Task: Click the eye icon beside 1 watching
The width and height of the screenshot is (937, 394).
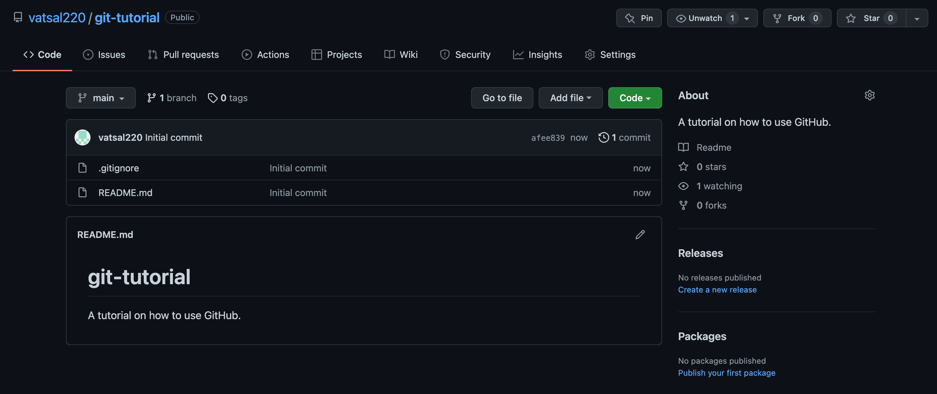Action: click(683, 186)
